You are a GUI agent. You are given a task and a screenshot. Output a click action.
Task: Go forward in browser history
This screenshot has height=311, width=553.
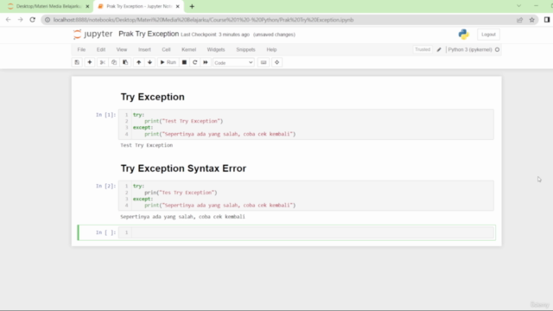click(20, 20)
